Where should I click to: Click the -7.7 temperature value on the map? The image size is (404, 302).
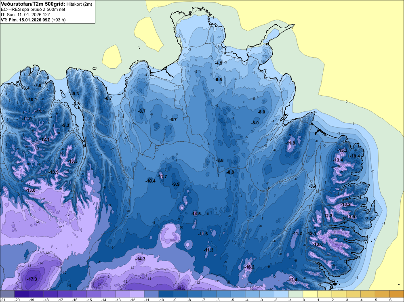pos(369,218)
